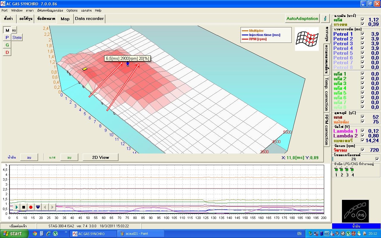Click gas injector icon number 4
Image resolution: width=381 pixels, height=238 pixels.
[352, 170]
